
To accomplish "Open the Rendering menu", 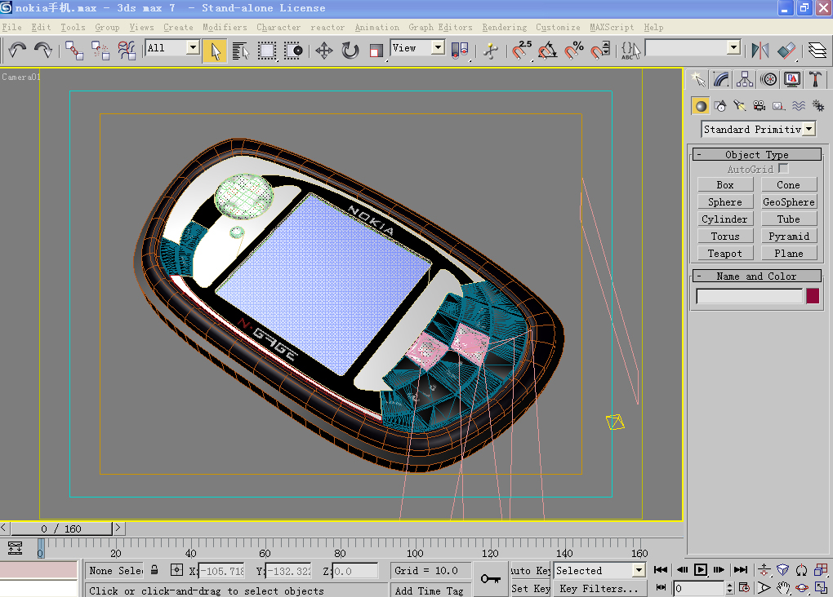I will click(x=504, y=27).
